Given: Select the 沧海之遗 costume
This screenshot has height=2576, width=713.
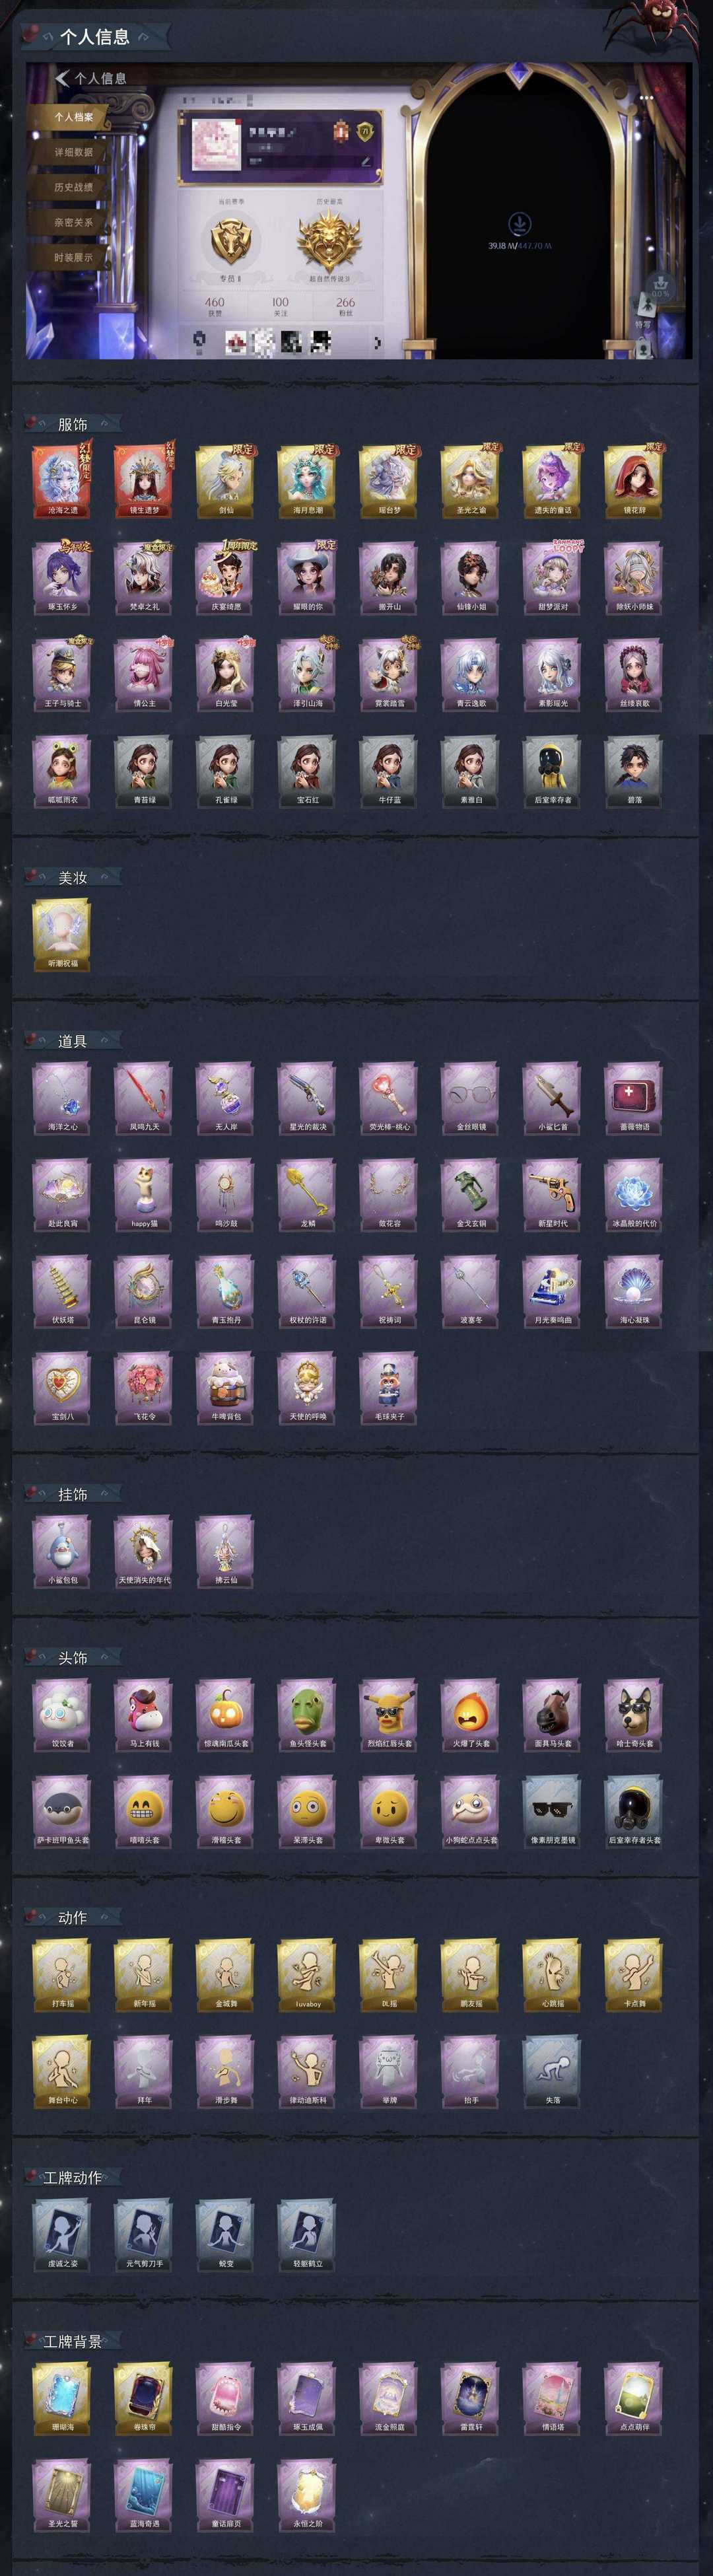Looking at the screenshot, I should click(x=62, y=481).
